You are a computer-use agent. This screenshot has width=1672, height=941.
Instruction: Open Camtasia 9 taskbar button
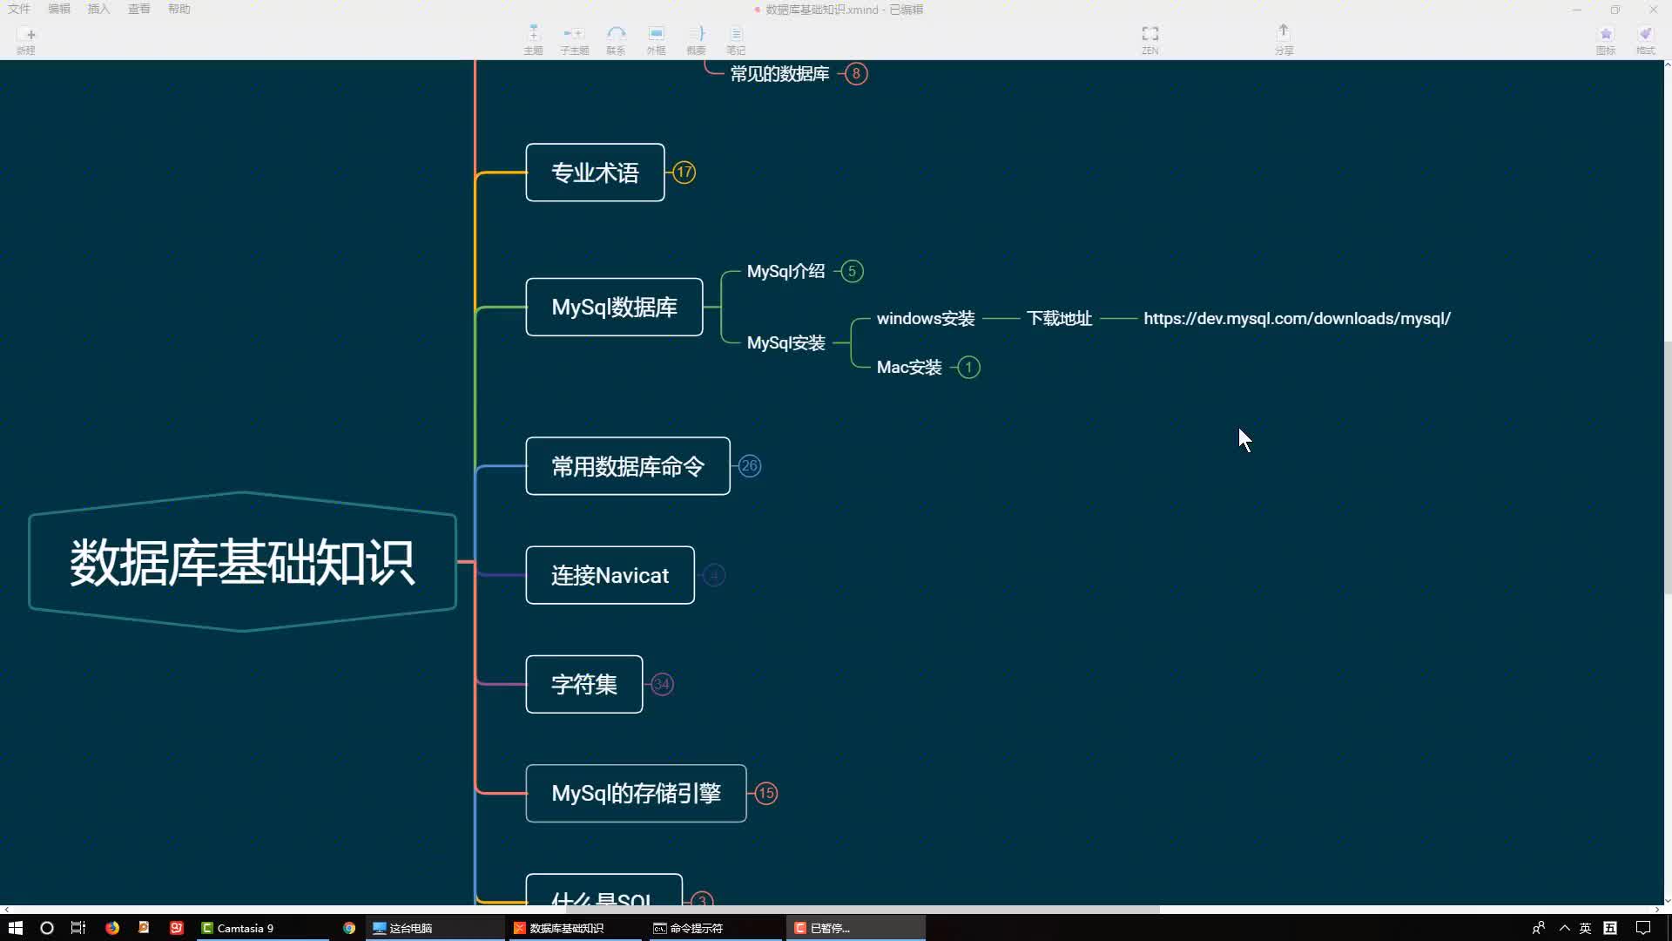(261, 928)
